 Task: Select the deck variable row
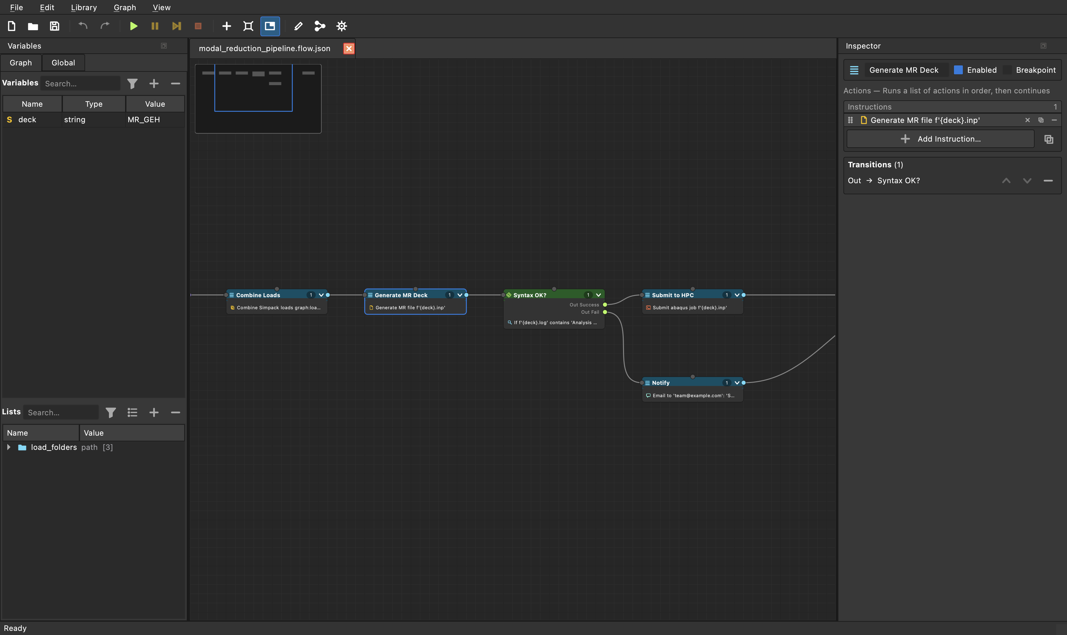coord(93,120)
